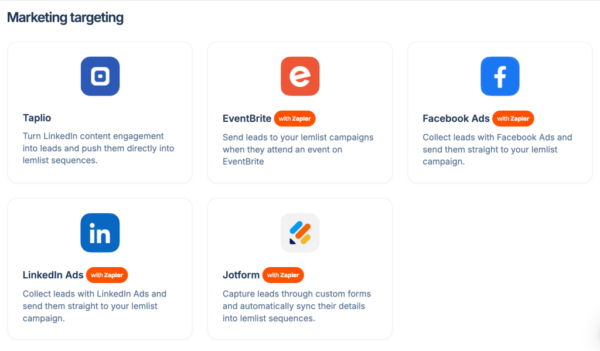Click the EventBrite orange icon
Screen dimensions: 600x351
(x=300, y=76)
